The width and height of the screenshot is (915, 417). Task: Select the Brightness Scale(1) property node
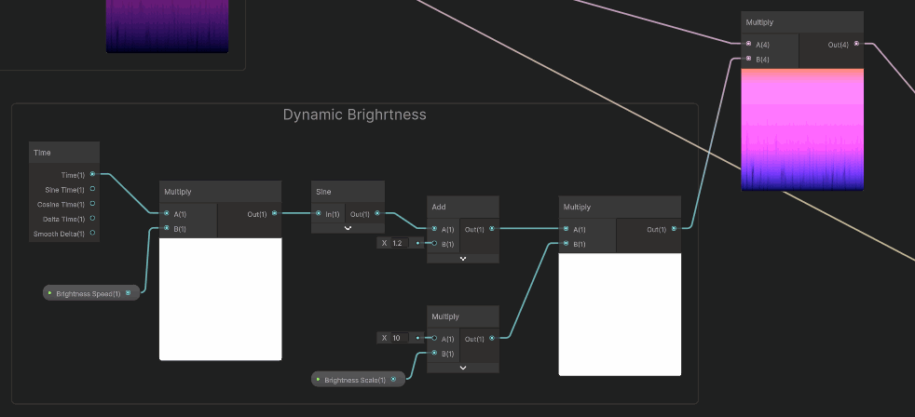(359, 379)
